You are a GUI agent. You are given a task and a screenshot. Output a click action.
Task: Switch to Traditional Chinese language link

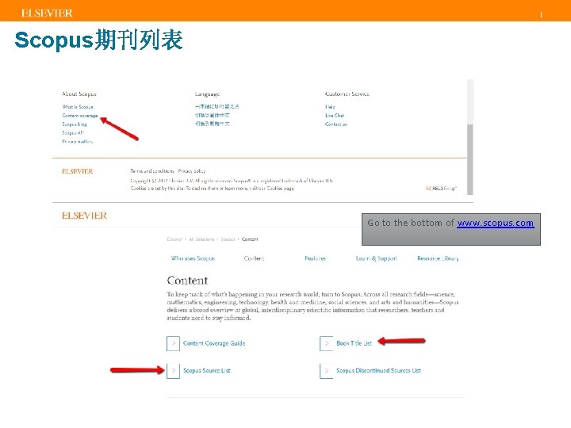(213, 124)
